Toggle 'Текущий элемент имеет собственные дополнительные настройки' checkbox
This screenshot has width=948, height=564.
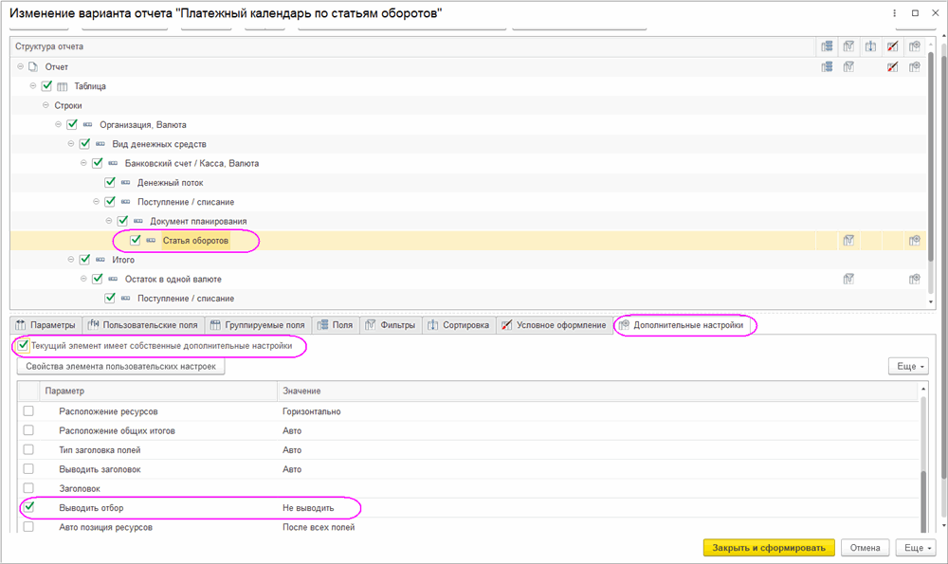tap(24, 347)
